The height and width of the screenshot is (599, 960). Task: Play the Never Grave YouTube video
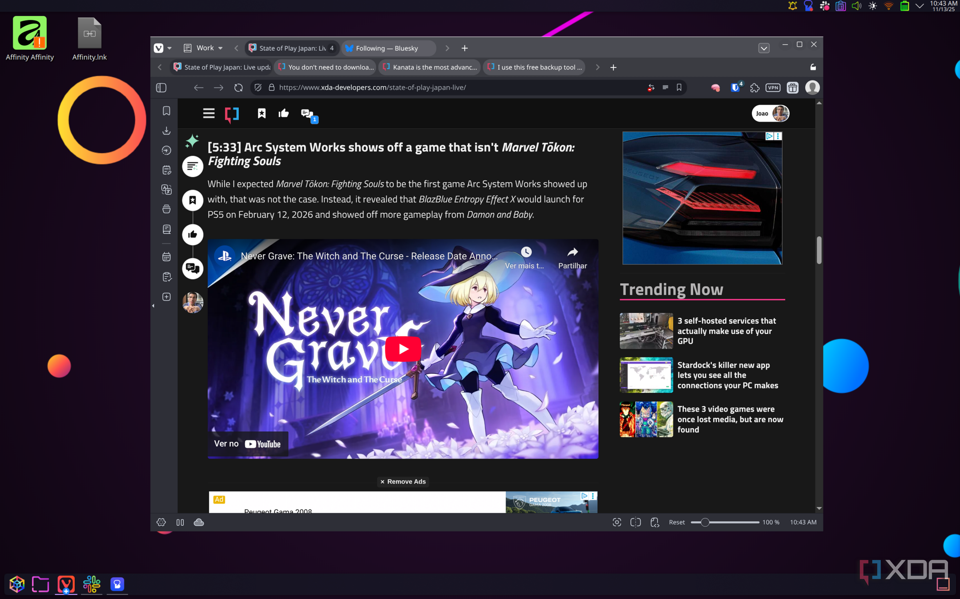click(x=403, y=349)
